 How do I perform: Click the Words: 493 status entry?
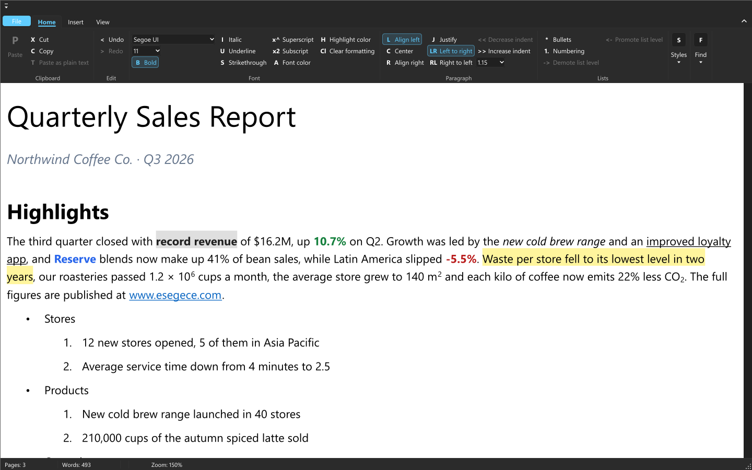[x=76, y=465]
